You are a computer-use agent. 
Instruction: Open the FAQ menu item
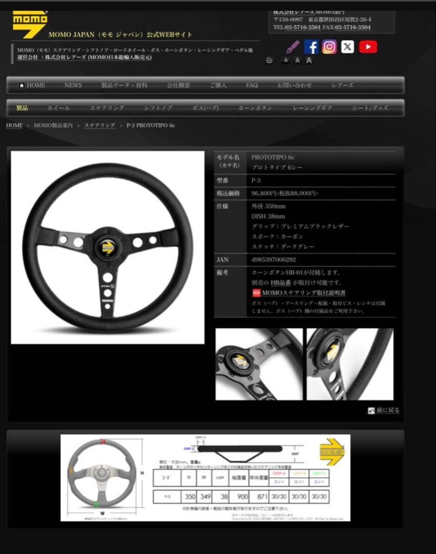252,85
